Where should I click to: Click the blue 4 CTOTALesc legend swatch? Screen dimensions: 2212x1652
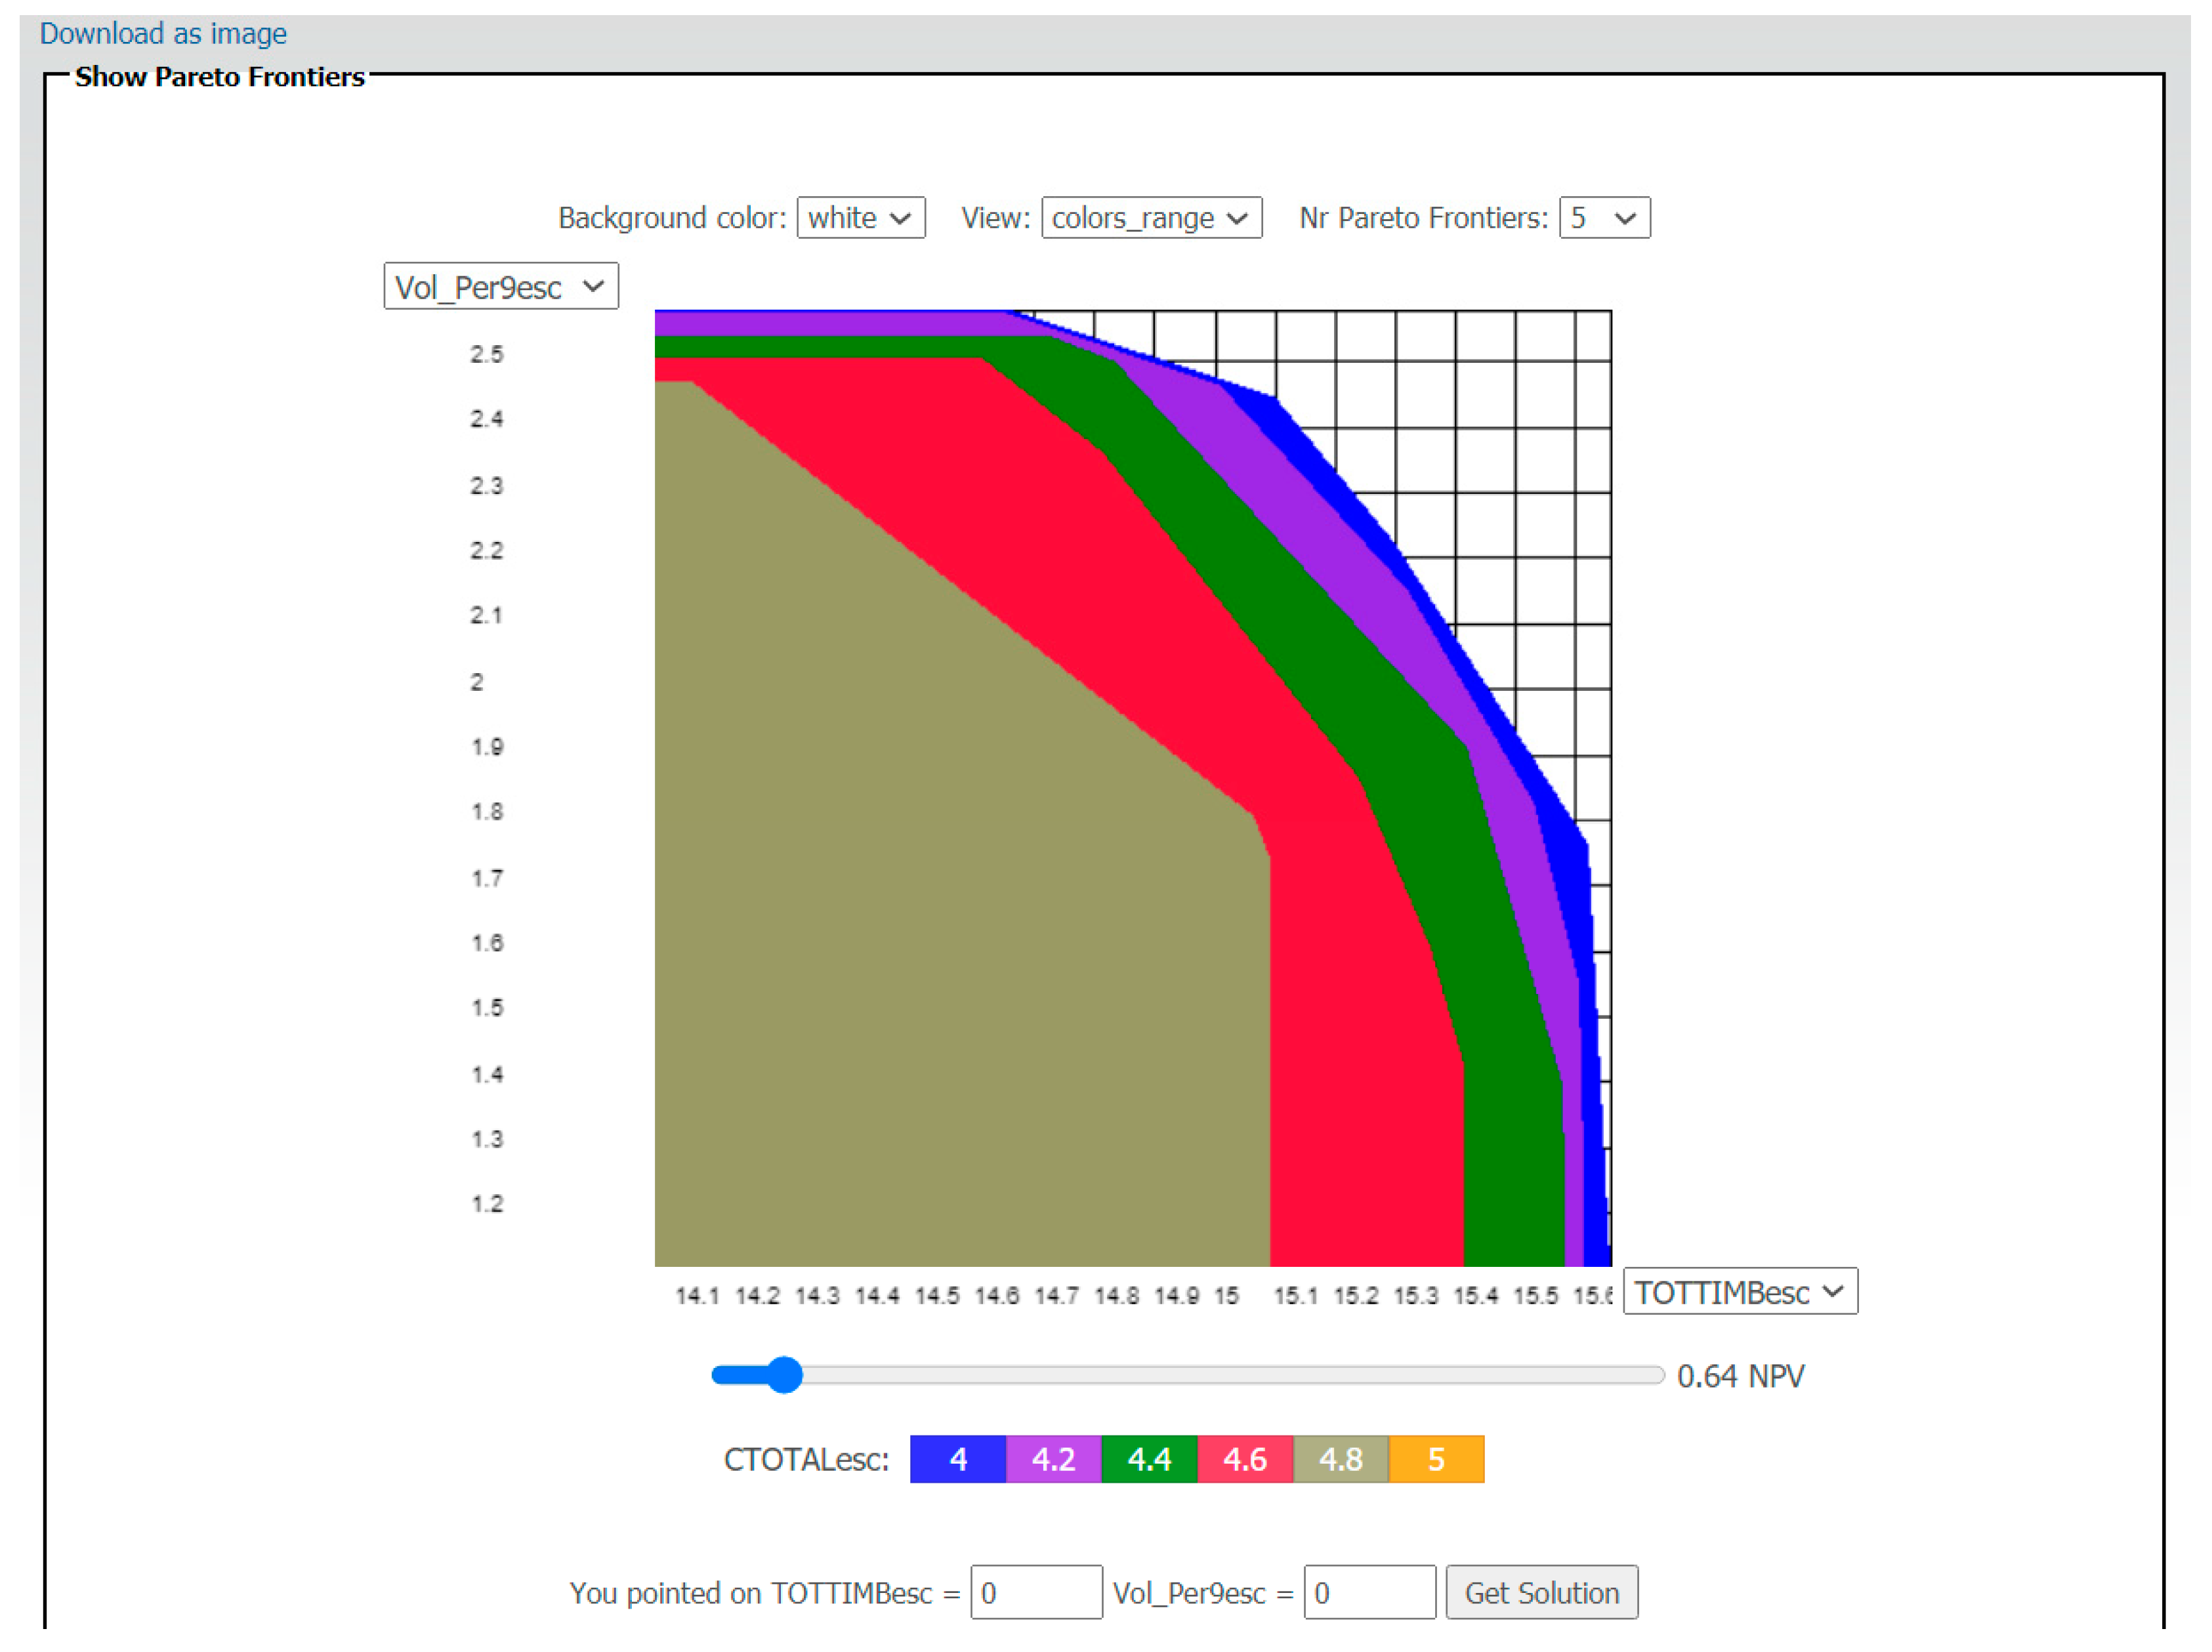coord(958,1460)
